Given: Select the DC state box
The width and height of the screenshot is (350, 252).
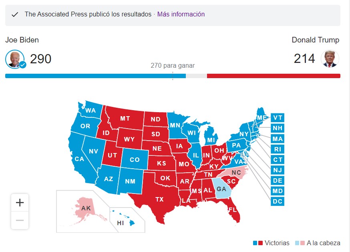Looking at the screenshot, I should [x=278, y=201].
